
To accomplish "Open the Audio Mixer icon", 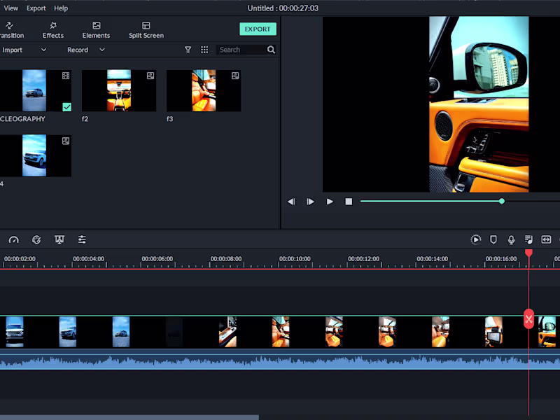I will click(82, 239).
